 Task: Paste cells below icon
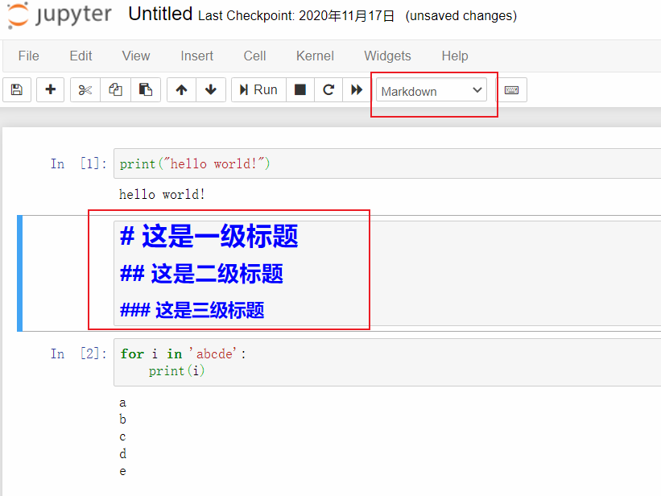click(x=146, y=90)
